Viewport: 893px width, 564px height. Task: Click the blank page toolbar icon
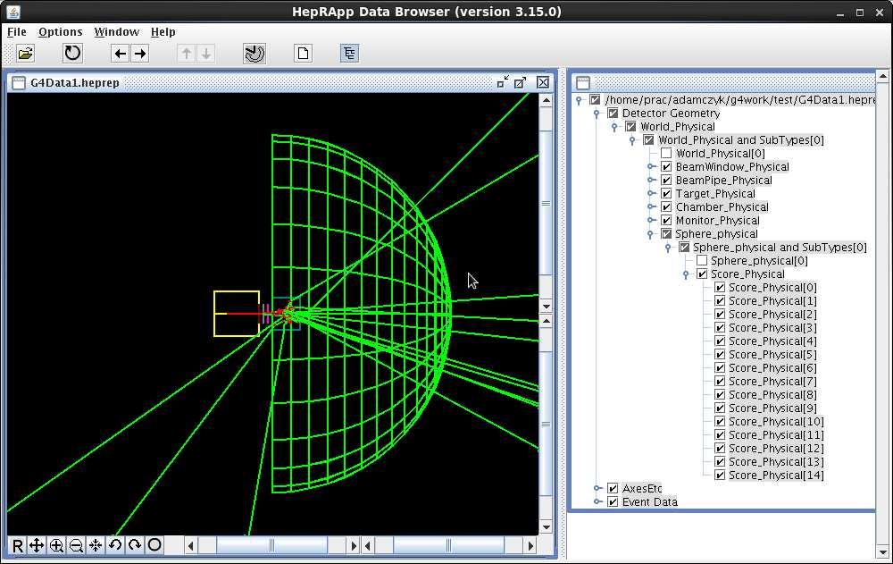click(303, 54)
